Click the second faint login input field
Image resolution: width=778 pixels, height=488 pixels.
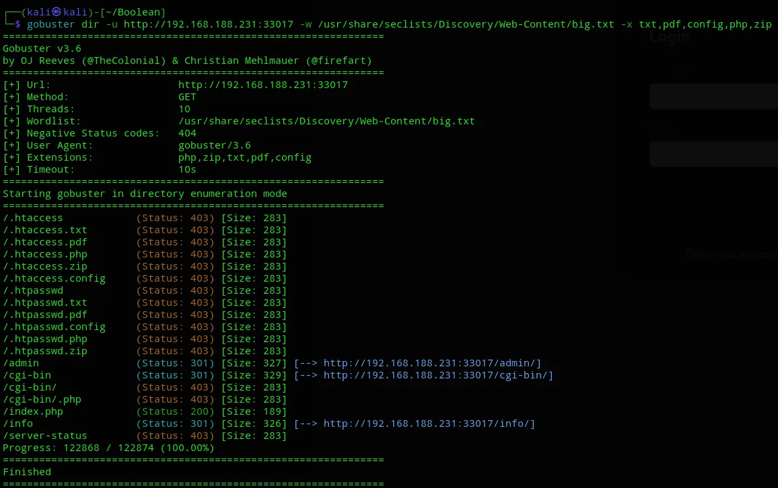[x=713, y=154]
